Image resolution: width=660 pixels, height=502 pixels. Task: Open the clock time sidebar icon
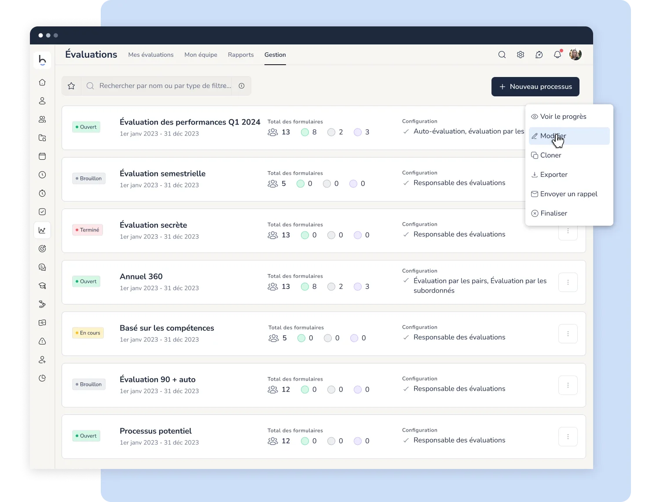click(42, 175)
